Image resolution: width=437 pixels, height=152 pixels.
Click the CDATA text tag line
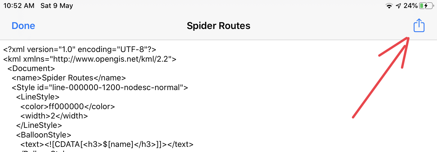click(107, 144)
